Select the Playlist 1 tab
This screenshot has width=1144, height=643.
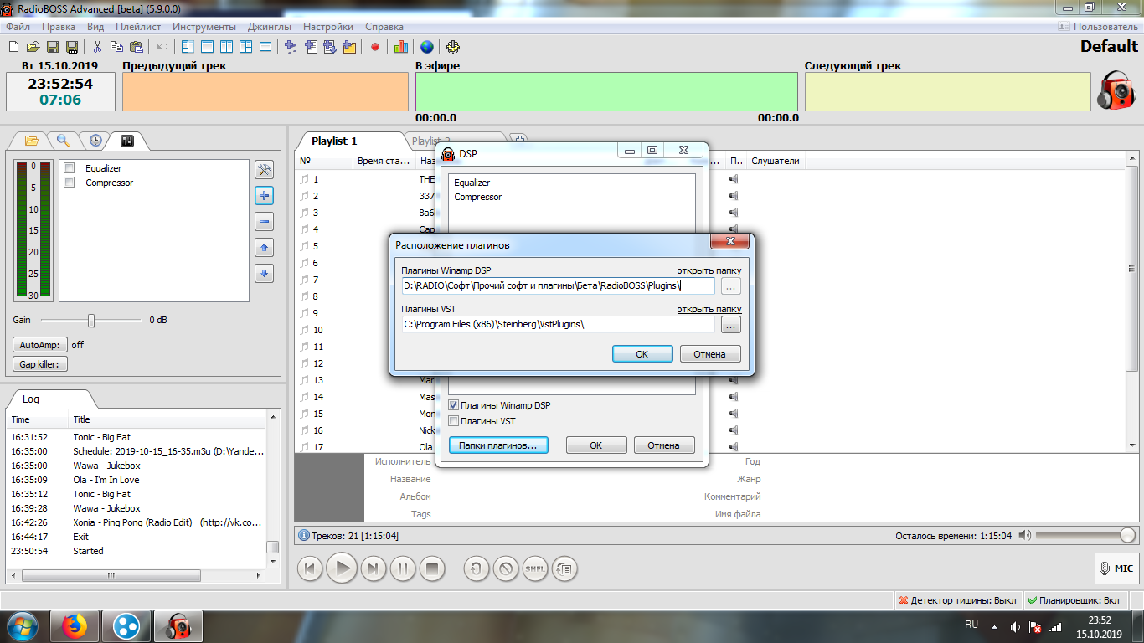pos(334,141)
